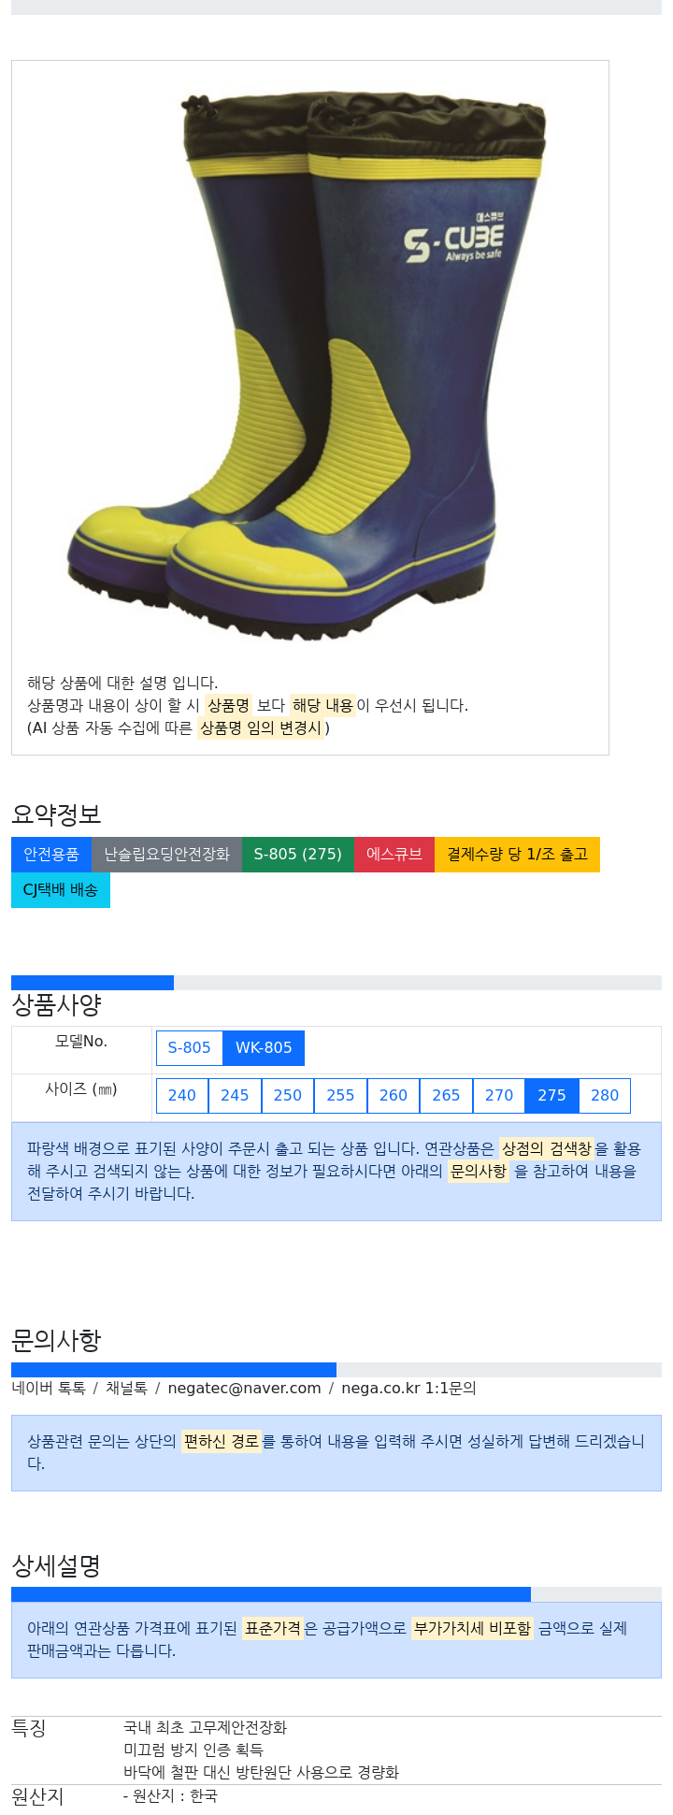This screenshot has height=1815, width=673.
Task: Choose size 260
Action: coord(394,1096)
